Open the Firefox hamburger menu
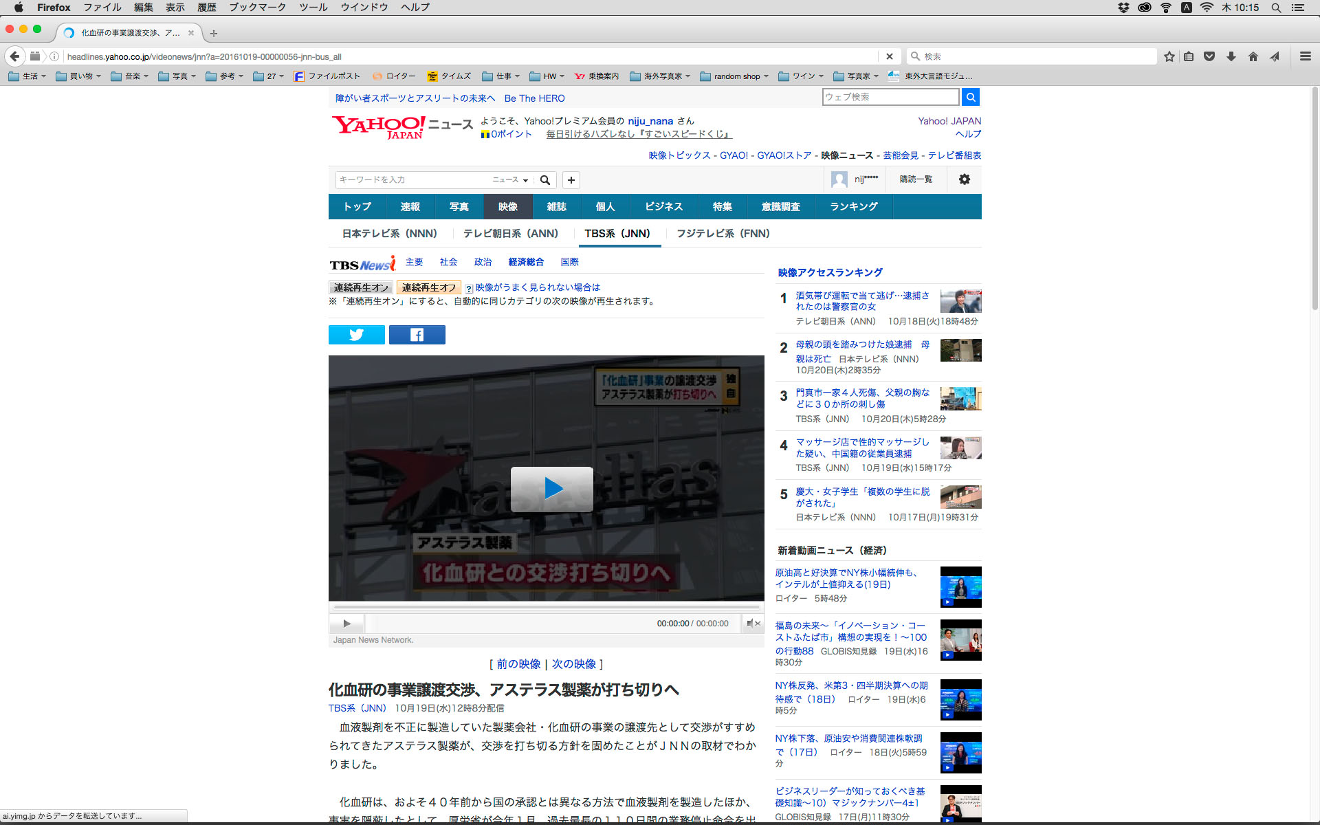Image resolution: width=1320 pixels, height=825 pixels. [x=1305, y=56]
